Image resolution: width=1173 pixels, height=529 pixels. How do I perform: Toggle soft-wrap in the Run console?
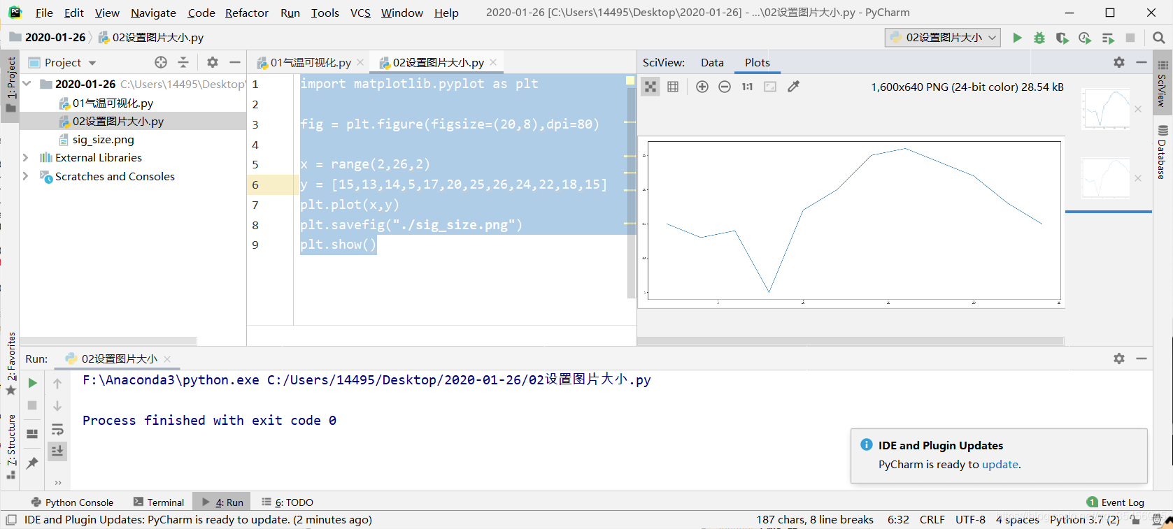coord(57,428)
